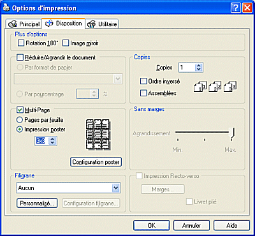Open the Filigrane dropdown showing Aucun
The width and height of the screenshot is (255, 236).
point(68,188)
